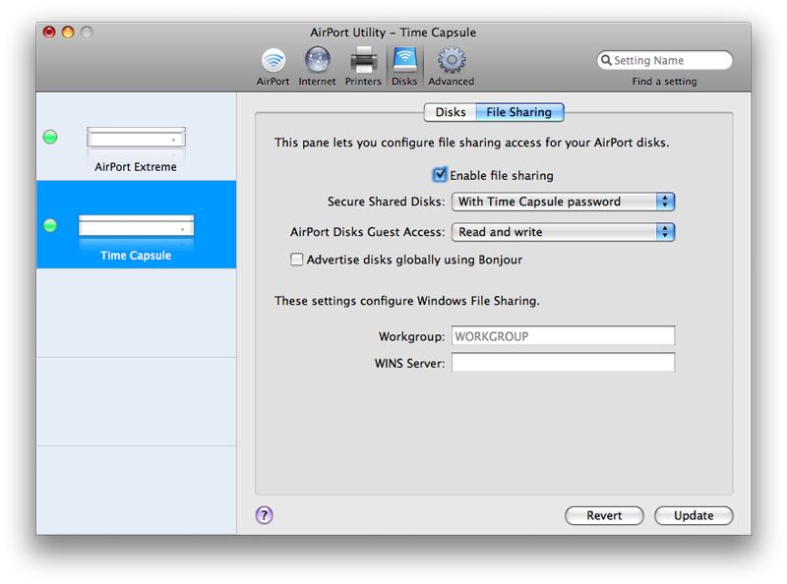Image resolution: width=787 pixels, height=584 pixels.
Task: Click the yellow minimize window button
Action: (68, 32)
